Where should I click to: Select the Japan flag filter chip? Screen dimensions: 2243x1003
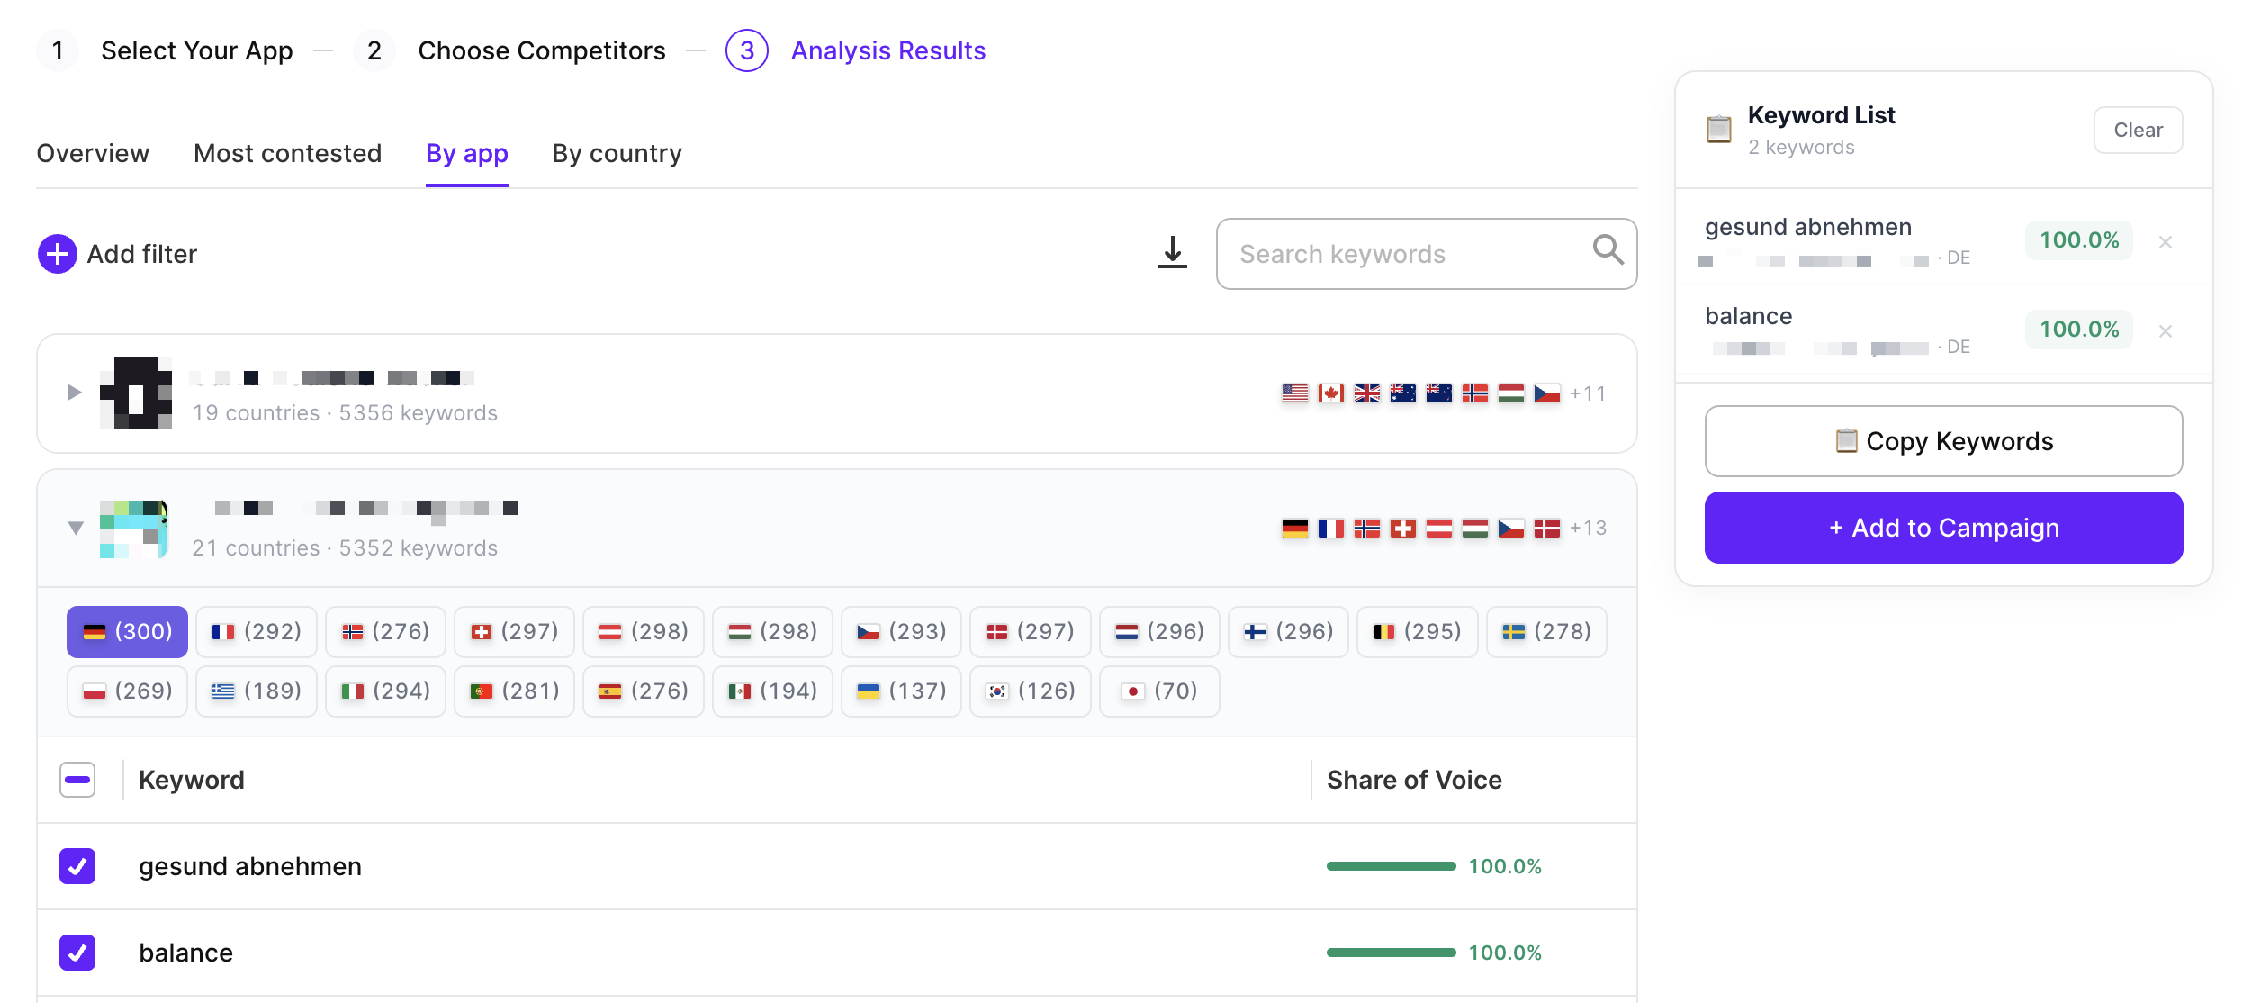click(x=1159, y=691)
